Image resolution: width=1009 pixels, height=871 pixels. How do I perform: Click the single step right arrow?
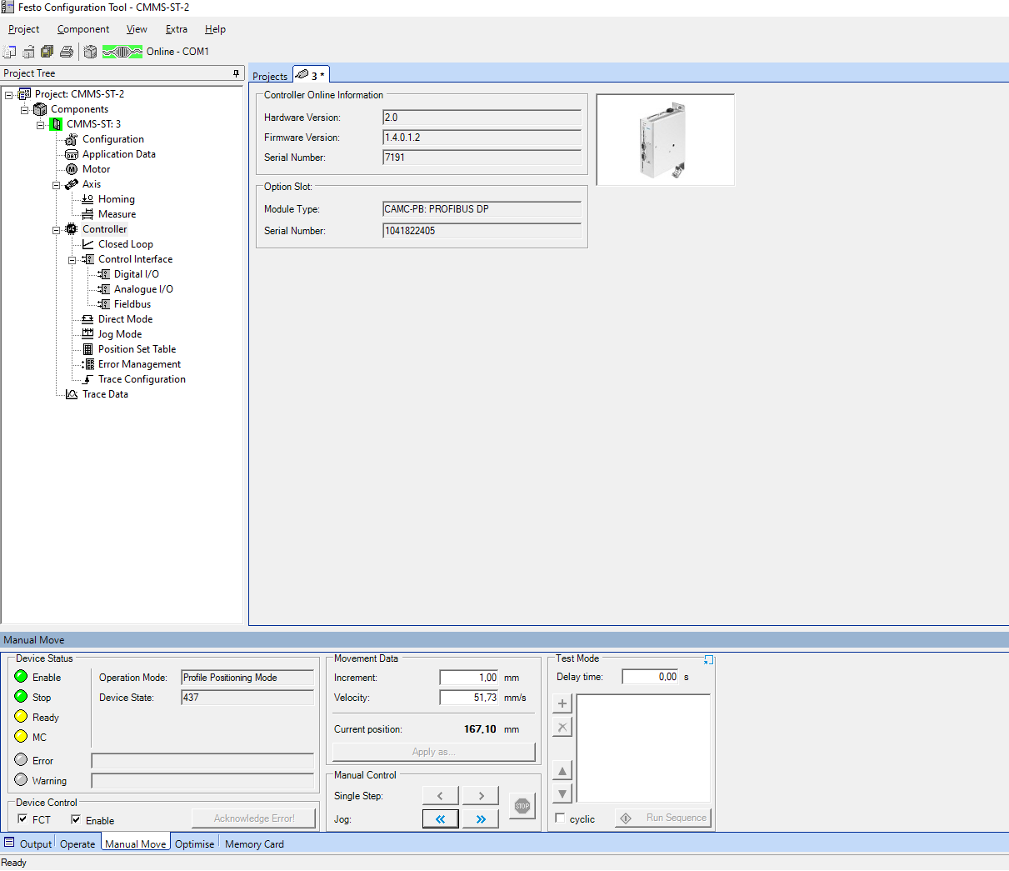tap(481, 796)
